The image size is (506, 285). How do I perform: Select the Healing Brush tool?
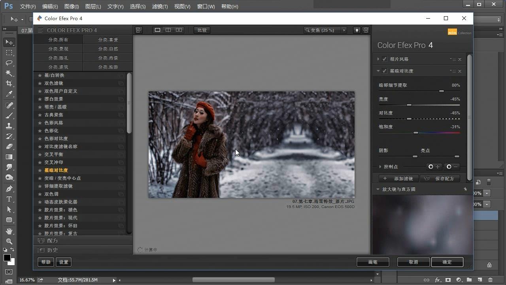[x=9, y=105]
